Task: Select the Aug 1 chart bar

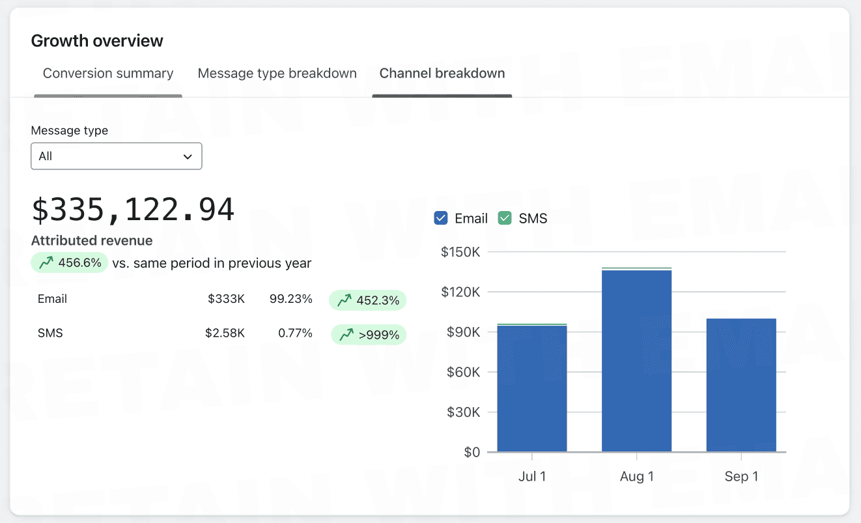Action: 636,360
